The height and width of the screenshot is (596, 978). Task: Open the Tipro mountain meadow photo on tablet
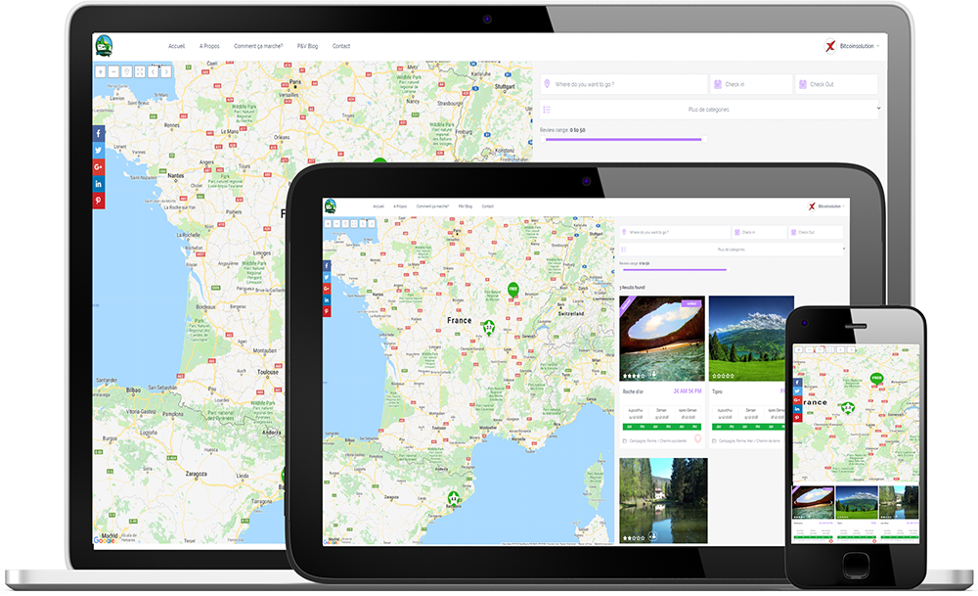[x=751, y=339]
